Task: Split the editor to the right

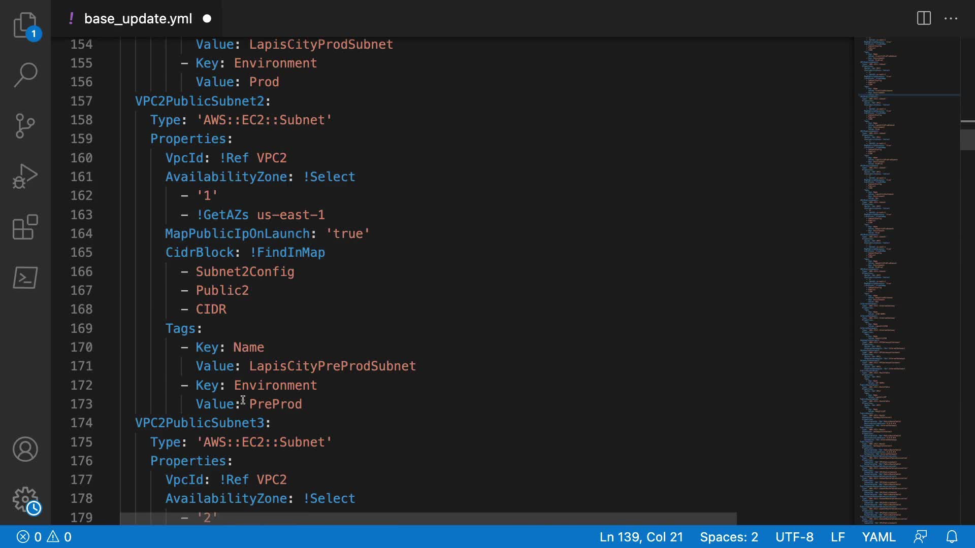Action: click(924, 19)
